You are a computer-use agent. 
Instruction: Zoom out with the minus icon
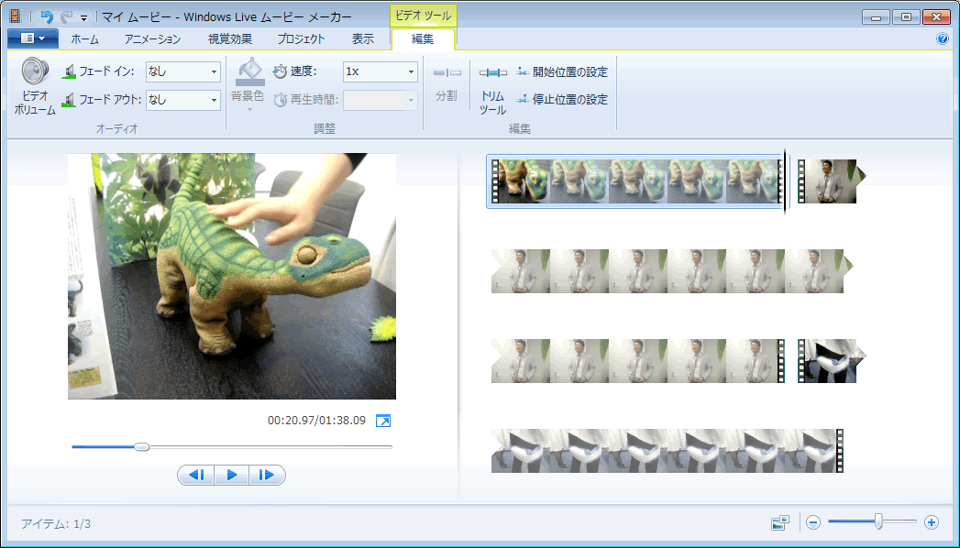click(813, 522)
